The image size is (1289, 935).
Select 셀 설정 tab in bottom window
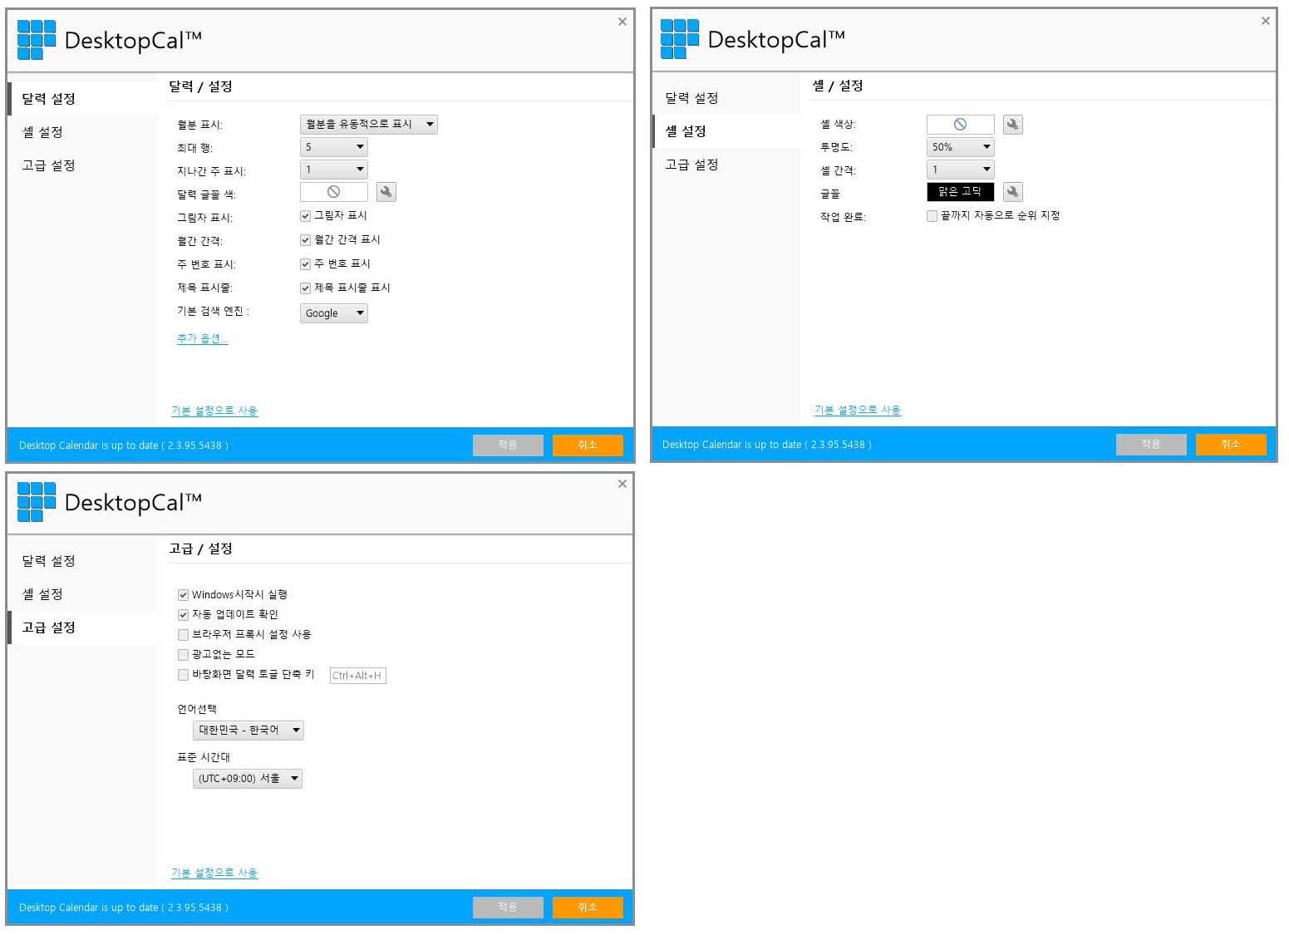tap(82, 594)
